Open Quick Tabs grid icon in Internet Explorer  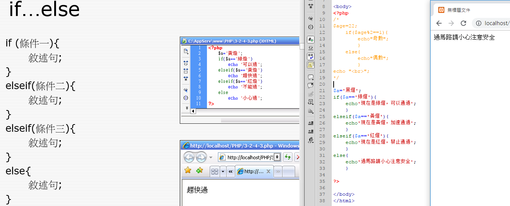[215, 171]
